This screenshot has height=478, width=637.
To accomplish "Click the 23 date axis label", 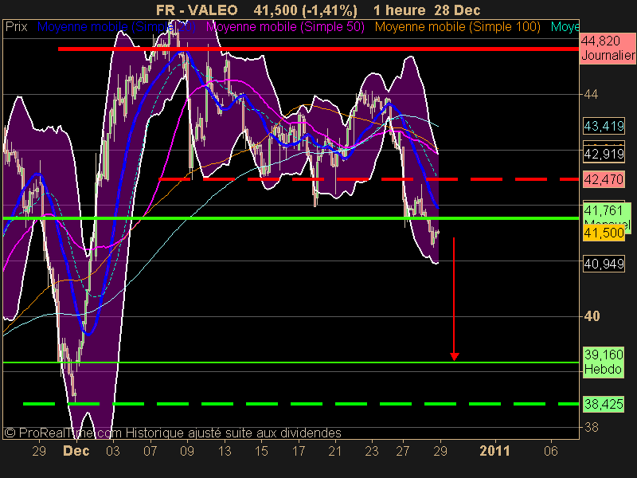I will click(x=372, y=451).
